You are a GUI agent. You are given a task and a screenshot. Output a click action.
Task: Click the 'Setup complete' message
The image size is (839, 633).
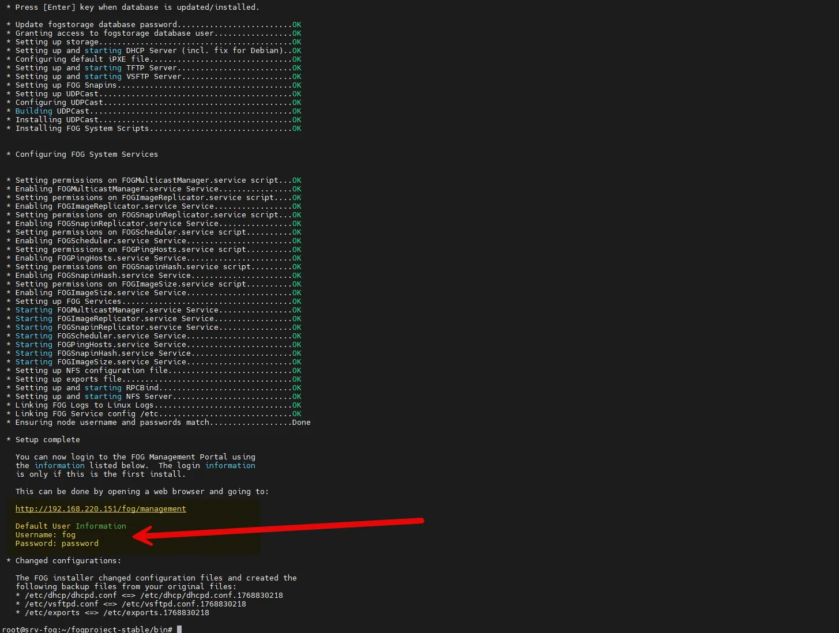pyautogui.click(x=47, y=440)
